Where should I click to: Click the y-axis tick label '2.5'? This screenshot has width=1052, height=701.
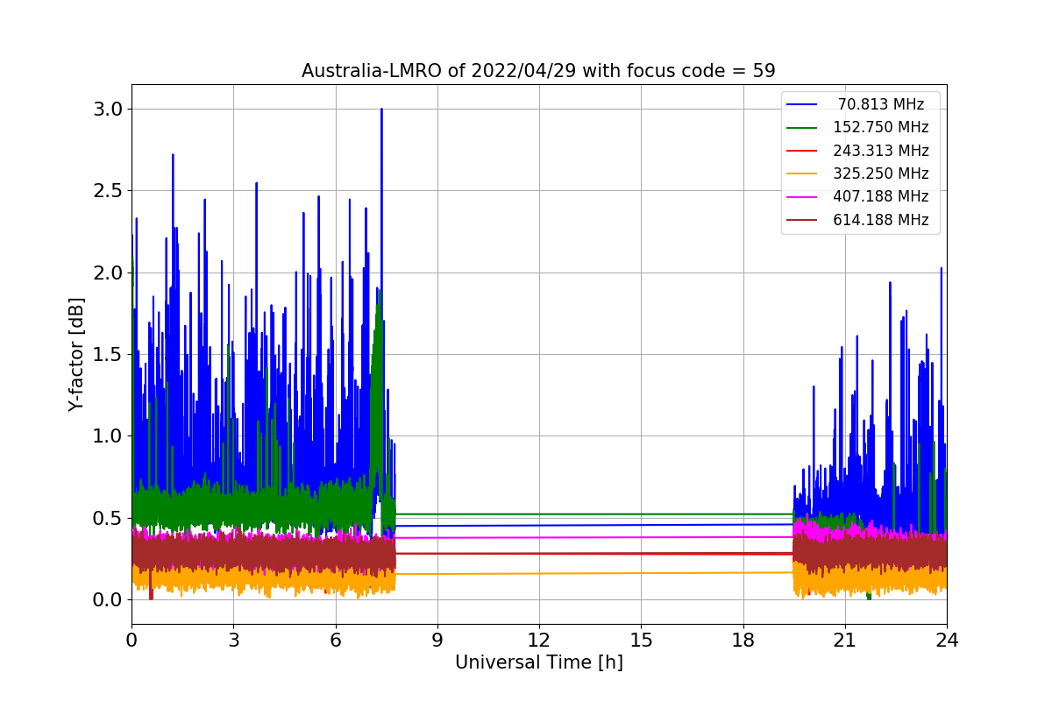pos(108,191)
